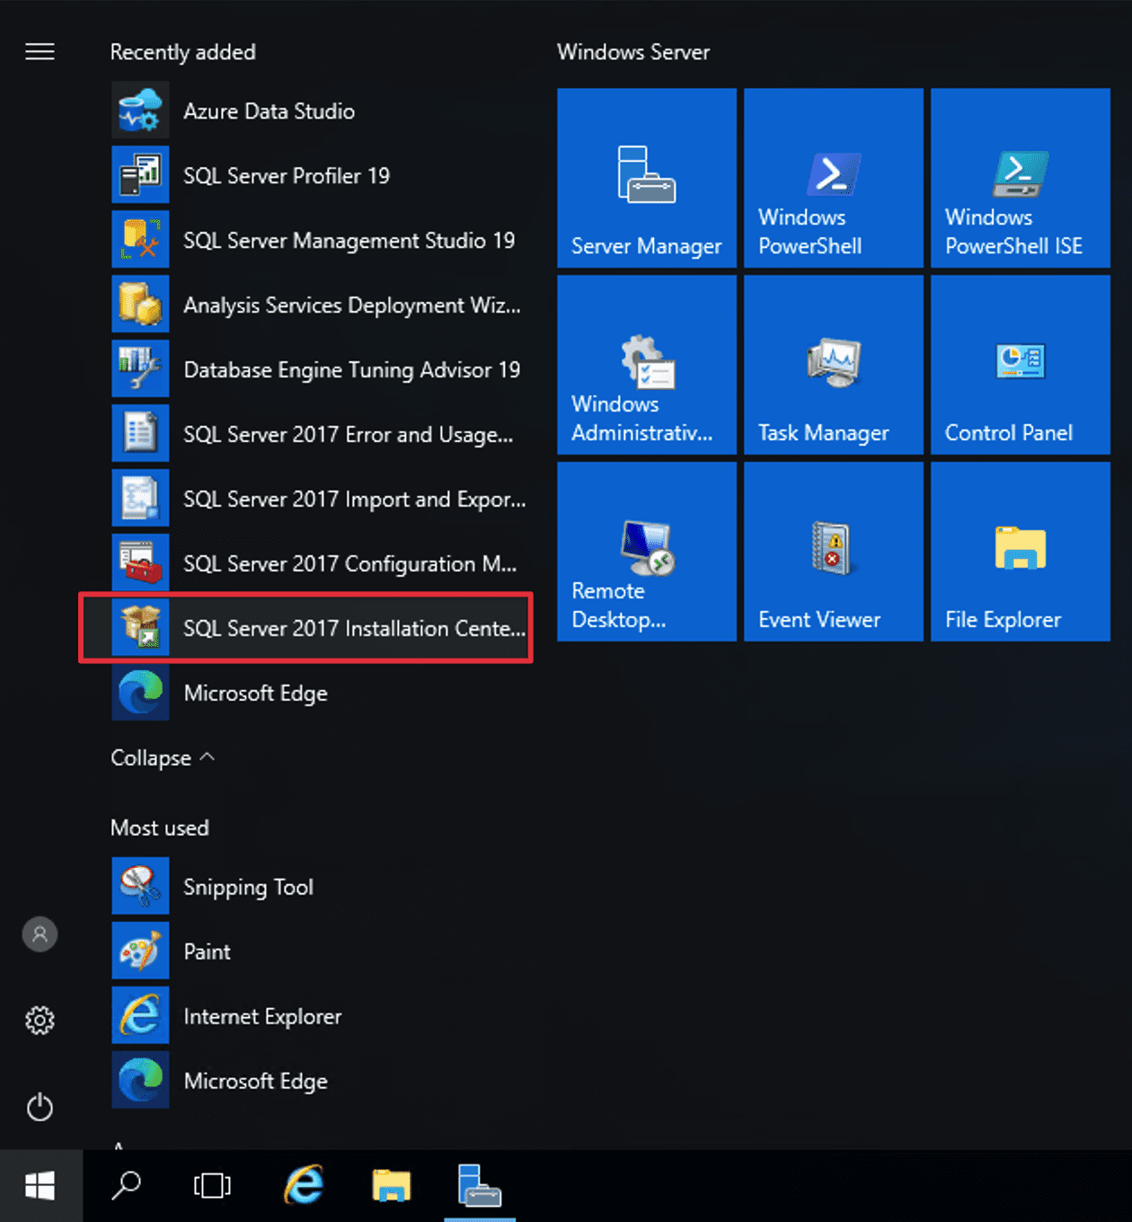The height and width of the screenshot is (1222, 1132).
Task: Launch SQL Server 2017 Configuration Manager
Action: tap(349, 564)
